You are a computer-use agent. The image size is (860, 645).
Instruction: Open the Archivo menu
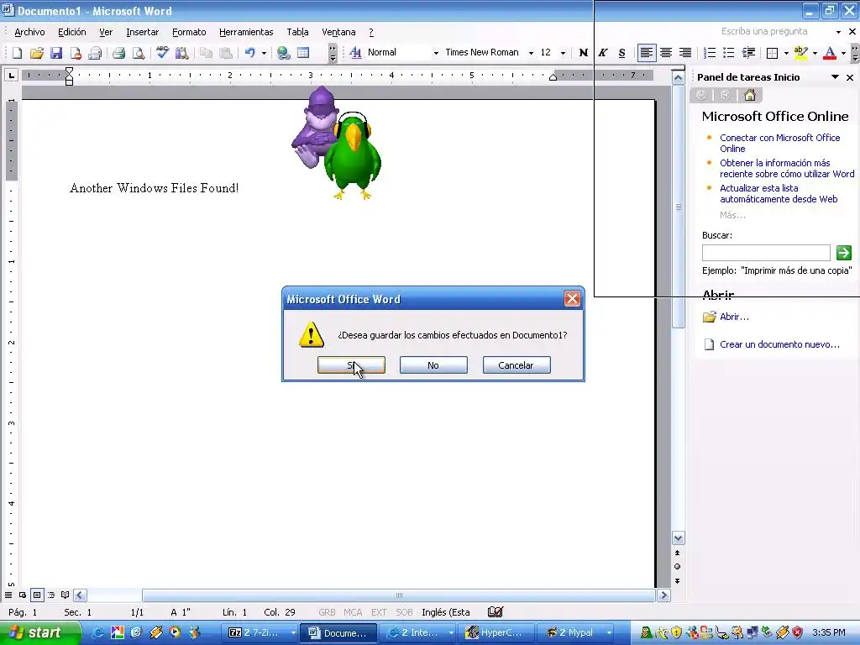pos(29,33)
